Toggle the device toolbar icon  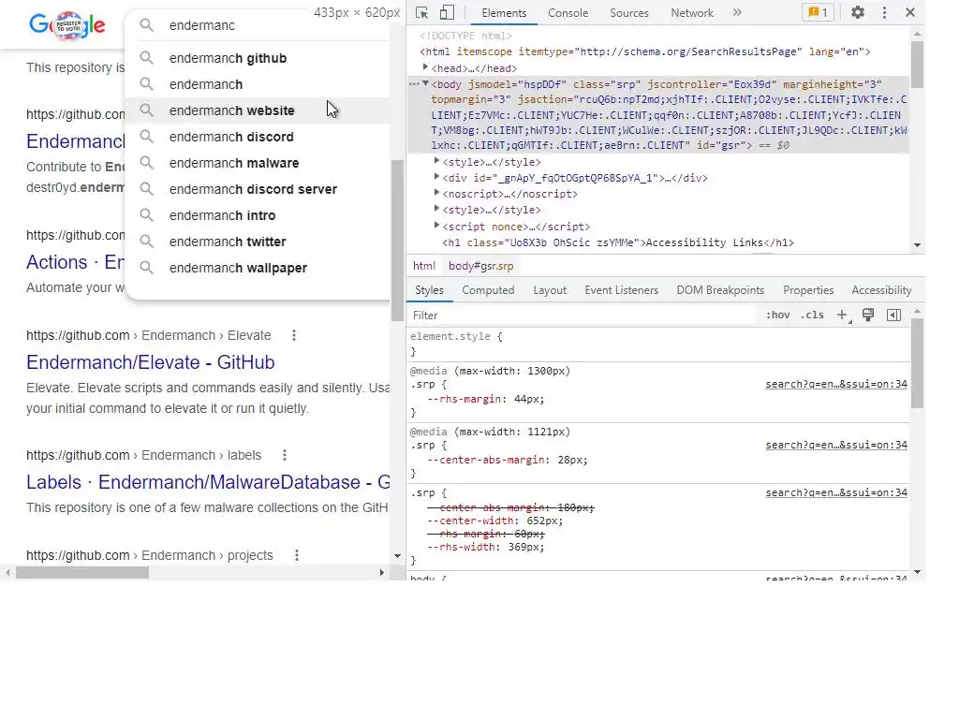[x=447, y=13]
